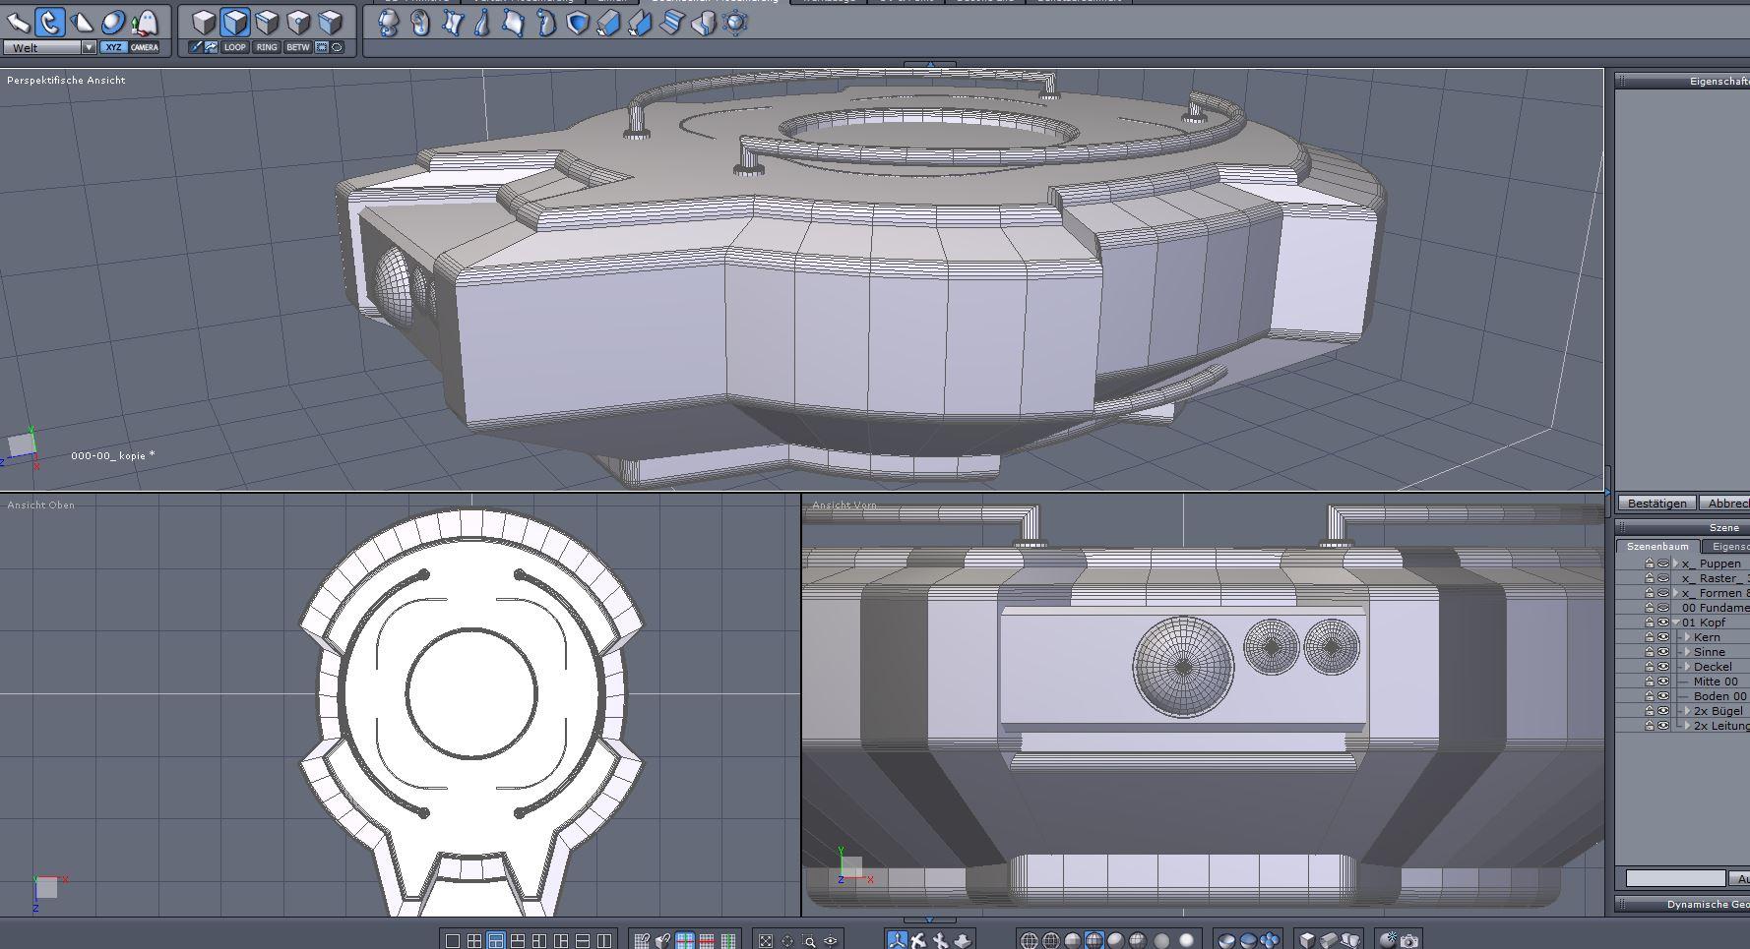Click the RING selection button
1750x949 pixels.
tap(266, 47)
